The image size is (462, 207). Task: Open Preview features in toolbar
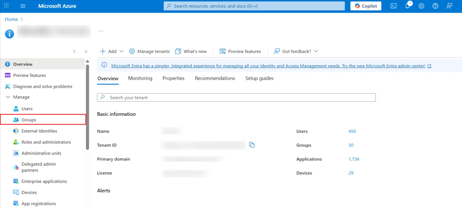coord(240,51)
